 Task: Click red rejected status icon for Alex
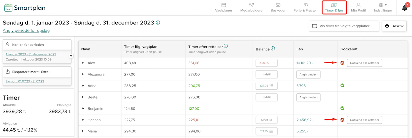pos(342,63)
